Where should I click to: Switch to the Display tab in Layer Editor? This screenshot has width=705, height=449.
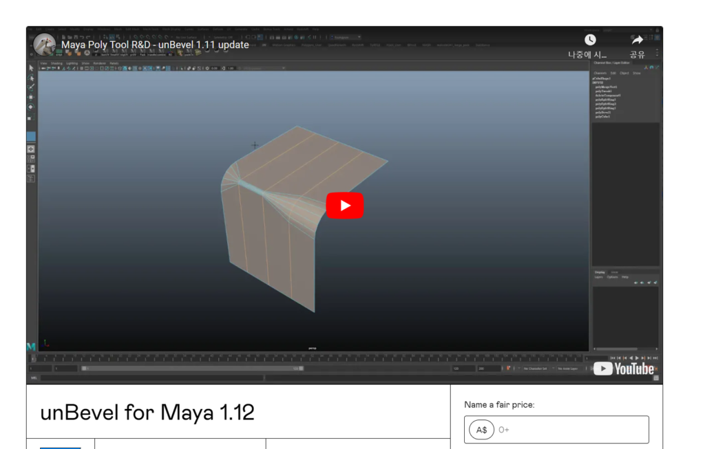600,272
